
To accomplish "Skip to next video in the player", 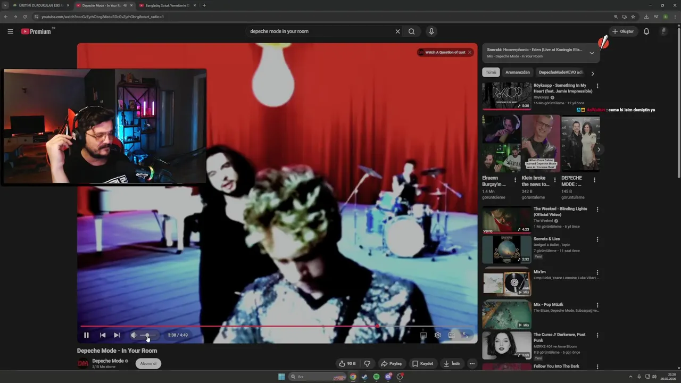I will (117, 335).
